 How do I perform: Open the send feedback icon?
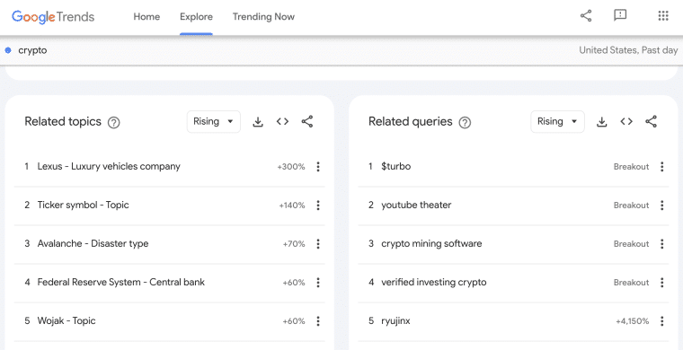(x=620, y=15)
